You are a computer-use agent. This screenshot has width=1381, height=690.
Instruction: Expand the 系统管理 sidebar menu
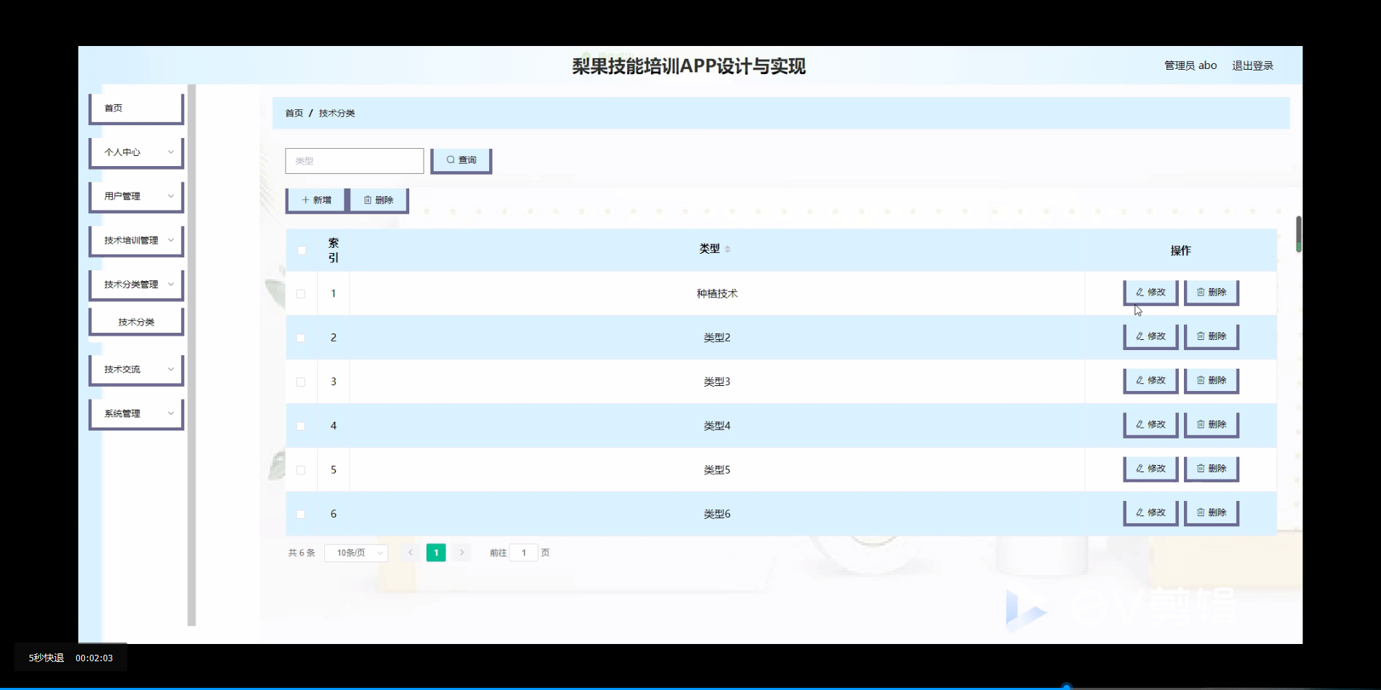pyautogui.click(x=136, y=413)
